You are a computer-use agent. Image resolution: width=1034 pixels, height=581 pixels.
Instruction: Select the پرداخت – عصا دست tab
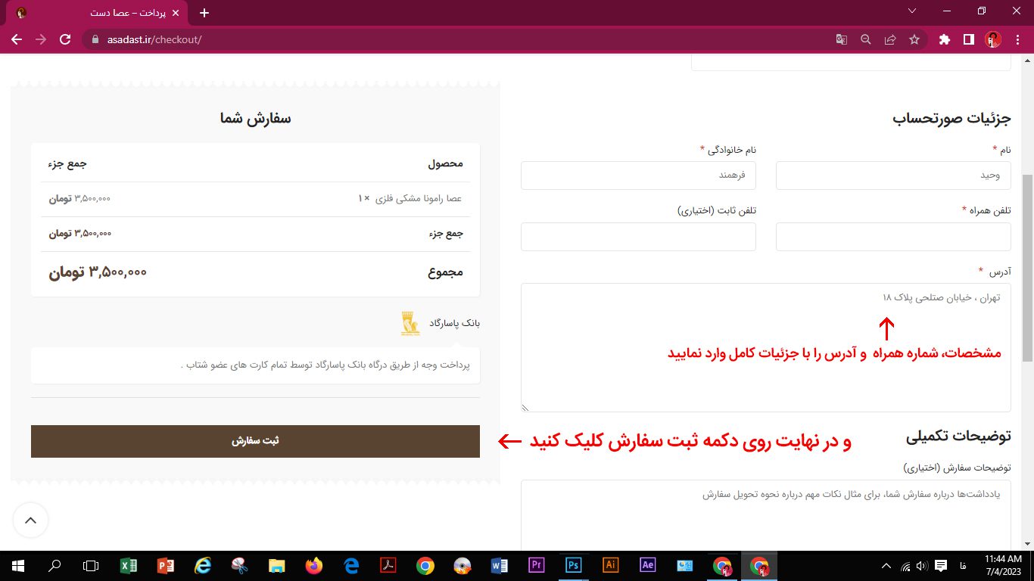point(98,13)
